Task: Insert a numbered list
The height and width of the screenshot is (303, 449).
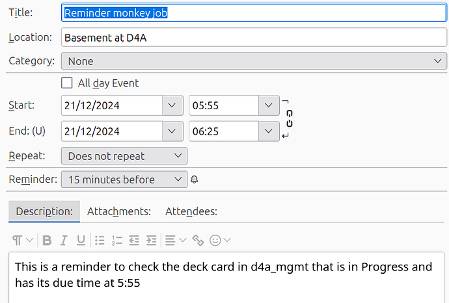Action: (117, 240)
